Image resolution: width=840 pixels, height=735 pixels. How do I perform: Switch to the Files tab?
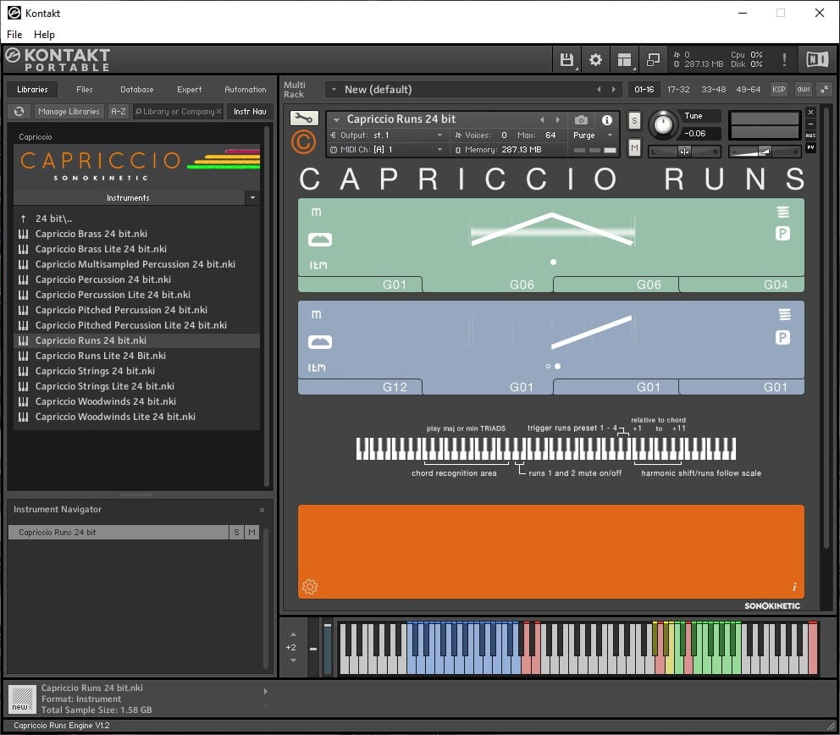84,90
